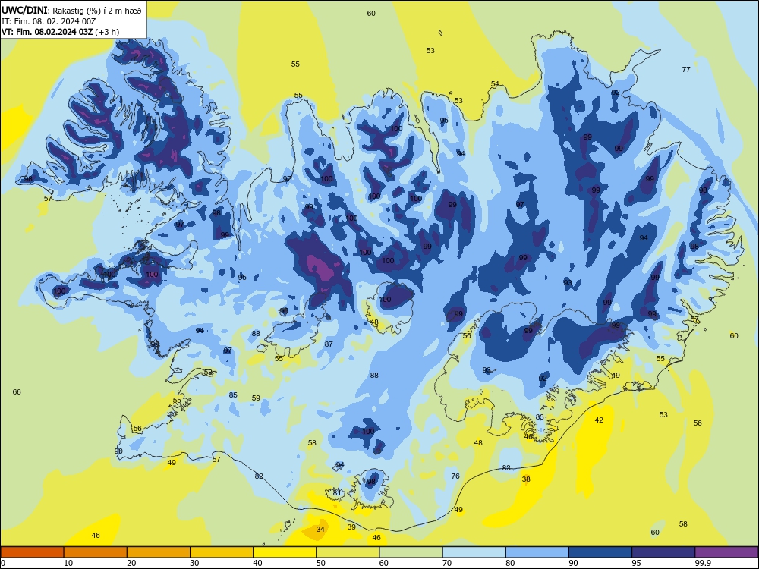Click the legend scale label 30
The height and width of the screenshot is (569, 759).
pyautogui.click(x=194, y=563)
